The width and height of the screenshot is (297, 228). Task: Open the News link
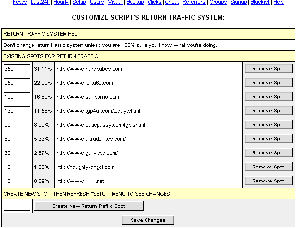coord(20,2)
